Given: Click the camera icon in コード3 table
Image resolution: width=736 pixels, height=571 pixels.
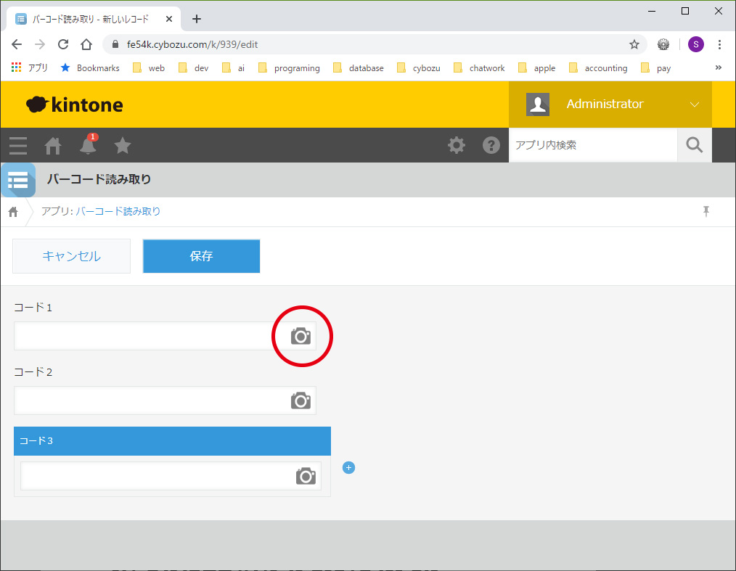Looking at the screenshot, I should tap(306, 476).
